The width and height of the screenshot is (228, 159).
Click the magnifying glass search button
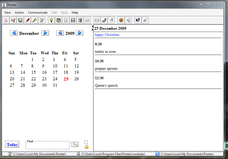click(x=75, y=144)
